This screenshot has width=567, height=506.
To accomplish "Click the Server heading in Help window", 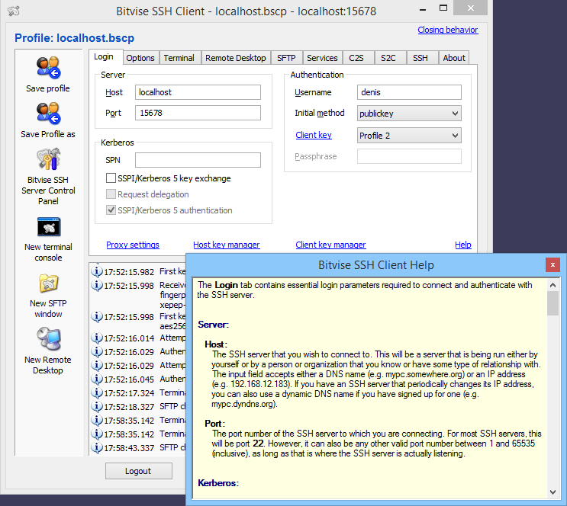I will coord(214,325).
